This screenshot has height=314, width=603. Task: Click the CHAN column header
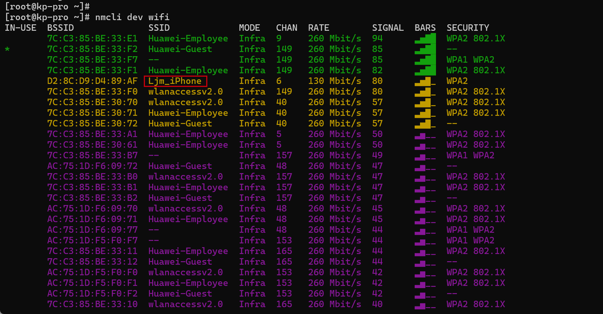[x=287, y=28]
